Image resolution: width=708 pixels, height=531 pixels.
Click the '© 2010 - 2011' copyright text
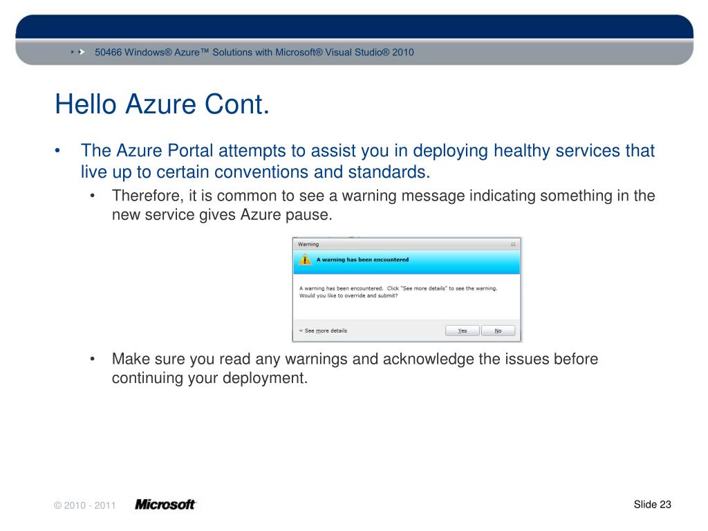tap(85, 505)
